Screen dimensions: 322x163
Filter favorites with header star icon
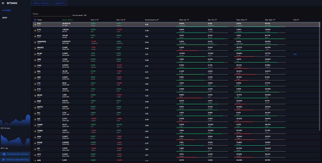coord(35,20)
